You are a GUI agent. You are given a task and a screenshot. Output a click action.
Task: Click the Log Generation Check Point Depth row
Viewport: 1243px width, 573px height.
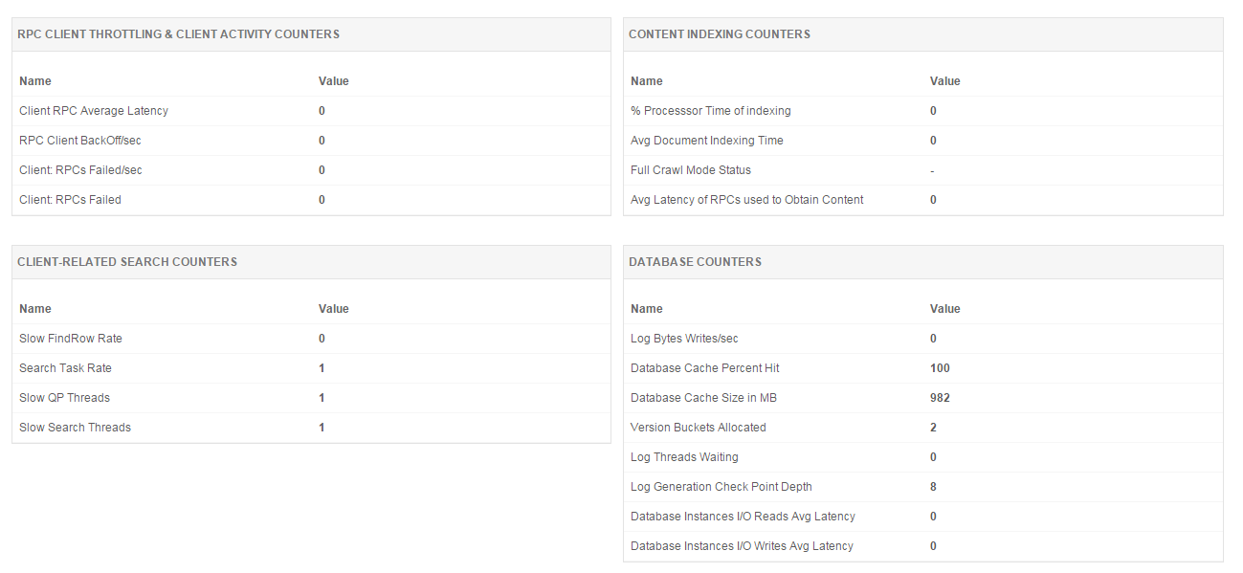click(x=721, y=487)
